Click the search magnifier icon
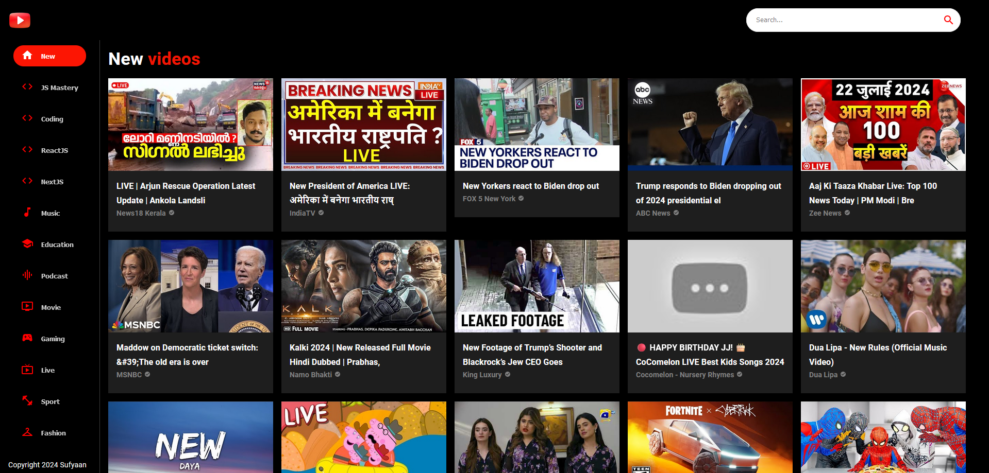 click(948, 20)
